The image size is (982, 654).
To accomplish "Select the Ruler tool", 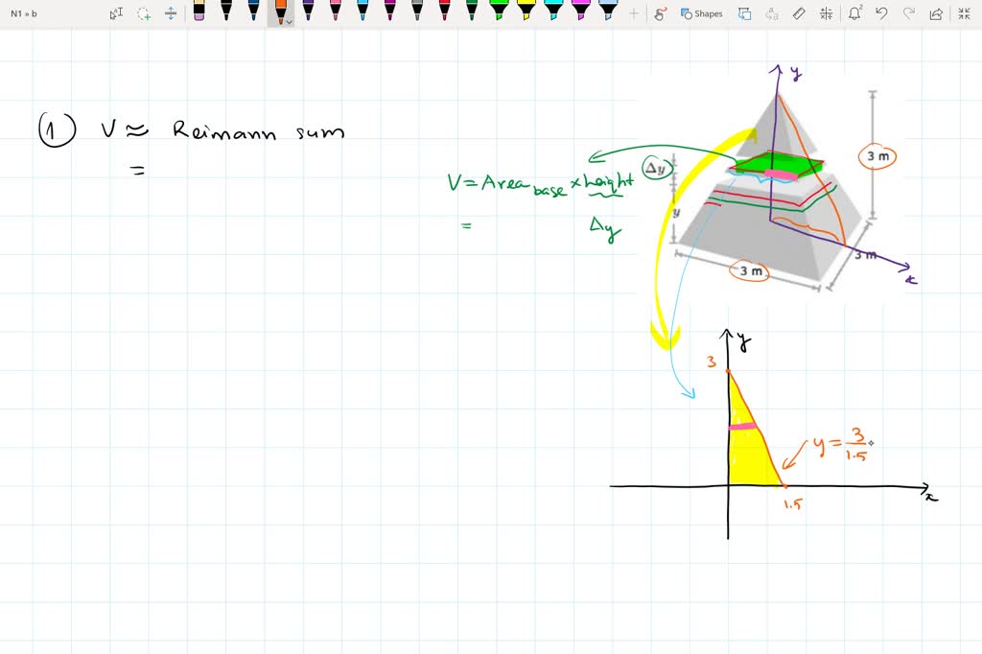I will tap(799, 13).
